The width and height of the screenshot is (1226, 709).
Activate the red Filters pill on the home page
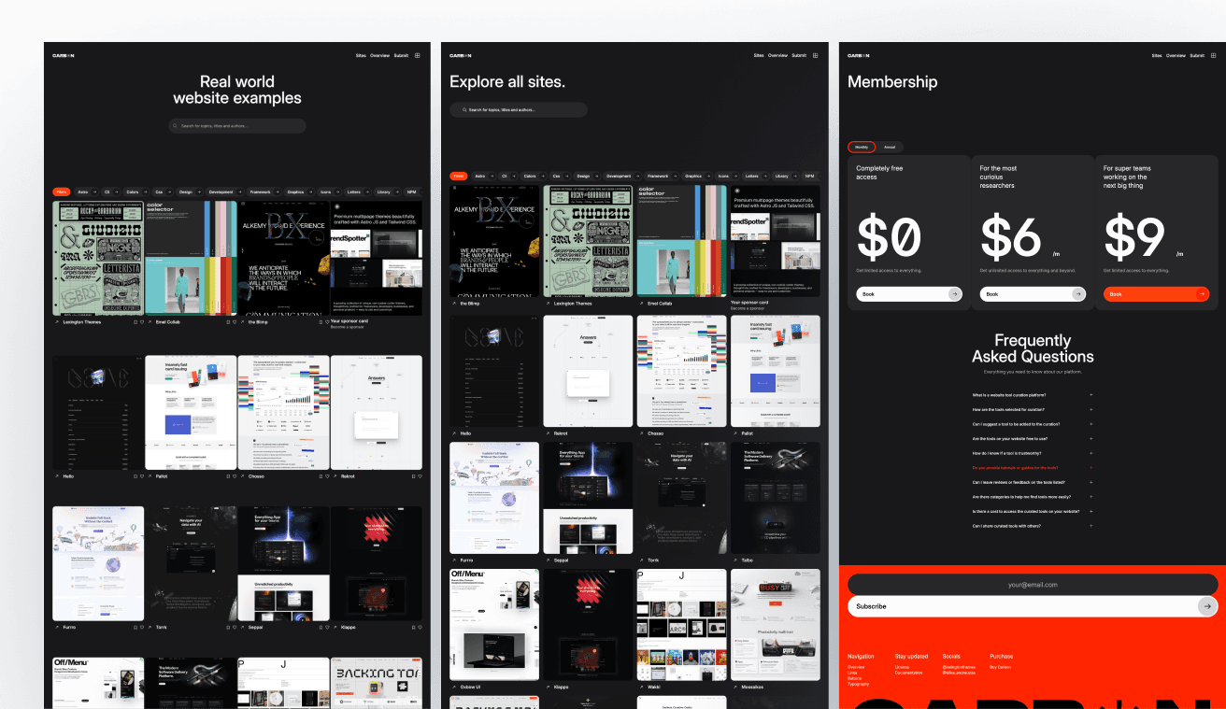(x=61, y=191)
